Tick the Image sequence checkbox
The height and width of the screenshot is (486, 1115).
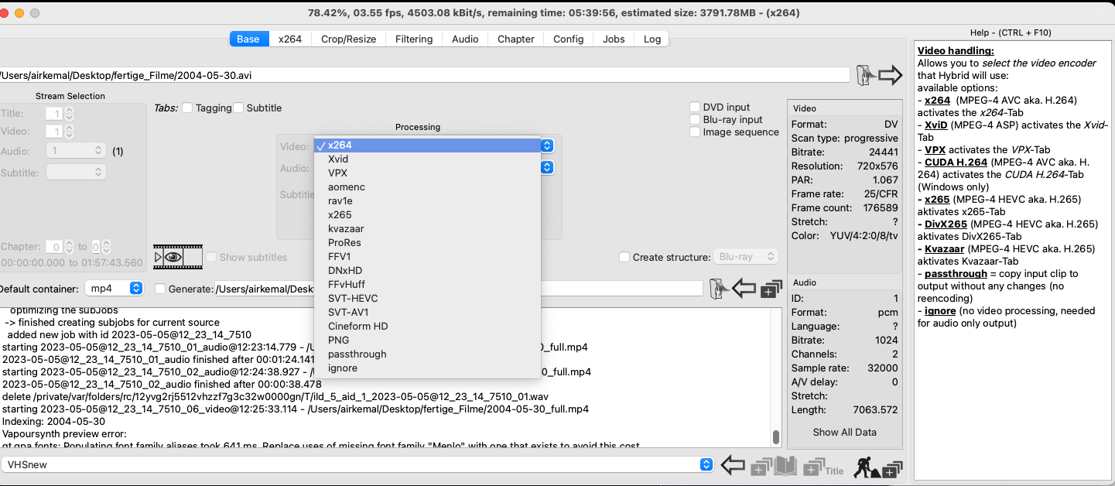(695, 132)
